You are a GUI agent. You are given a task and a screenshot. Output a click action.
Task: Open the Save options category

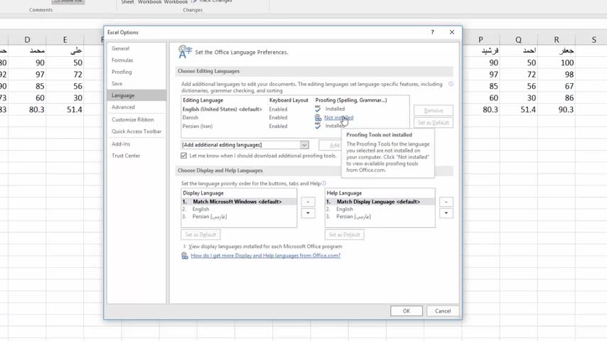[x=117, y=84]
